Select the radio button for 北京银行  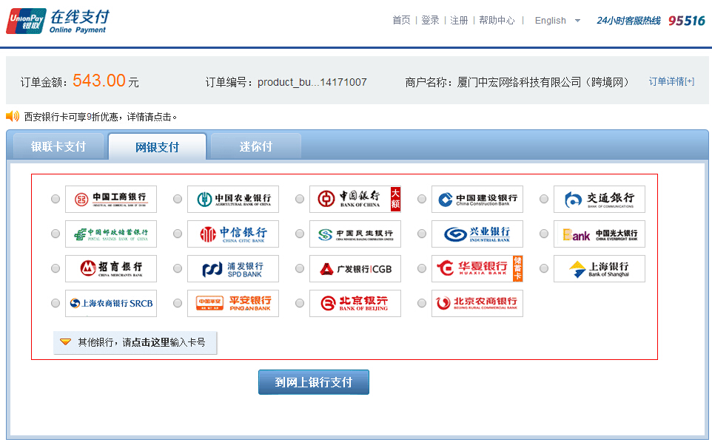300,303
